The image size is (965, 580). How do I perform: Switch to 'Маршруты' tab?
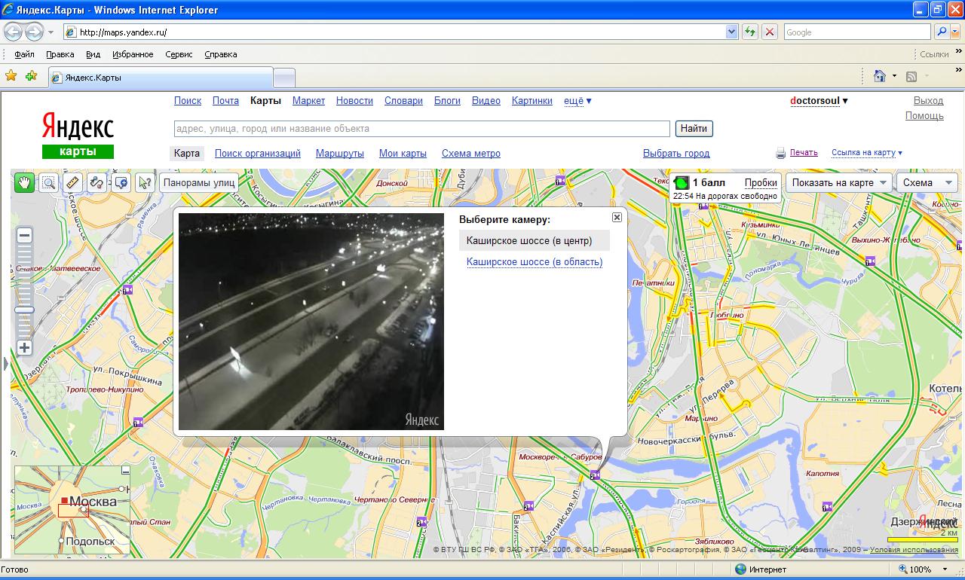340,153
